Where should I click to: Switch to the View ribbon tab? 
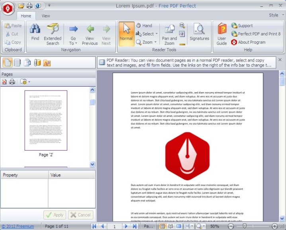(46, 16)
